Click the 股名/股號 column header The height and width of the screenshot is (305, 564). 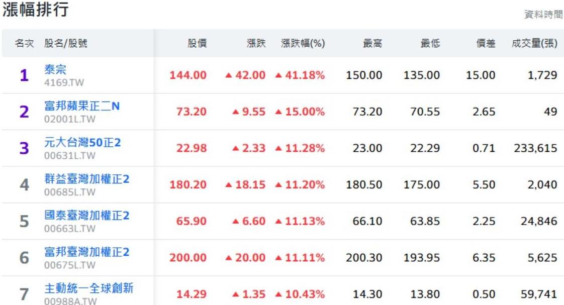[x=66, y=44]
